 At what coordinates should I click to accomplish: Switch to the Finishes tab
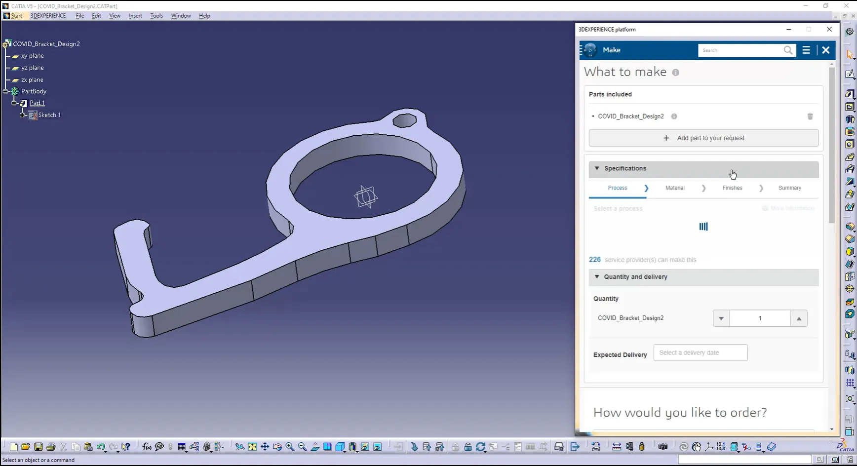(732, 188)
